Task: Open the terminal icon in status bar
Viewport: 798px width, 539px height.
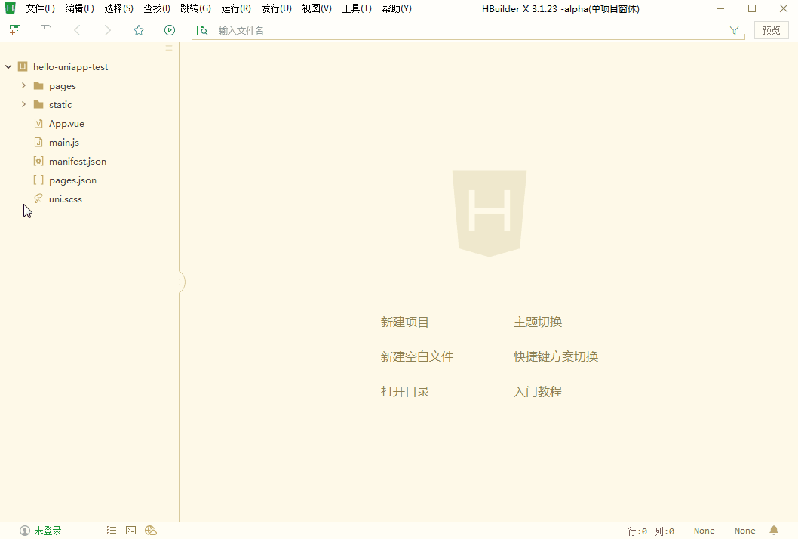Action: coord(130,531)
